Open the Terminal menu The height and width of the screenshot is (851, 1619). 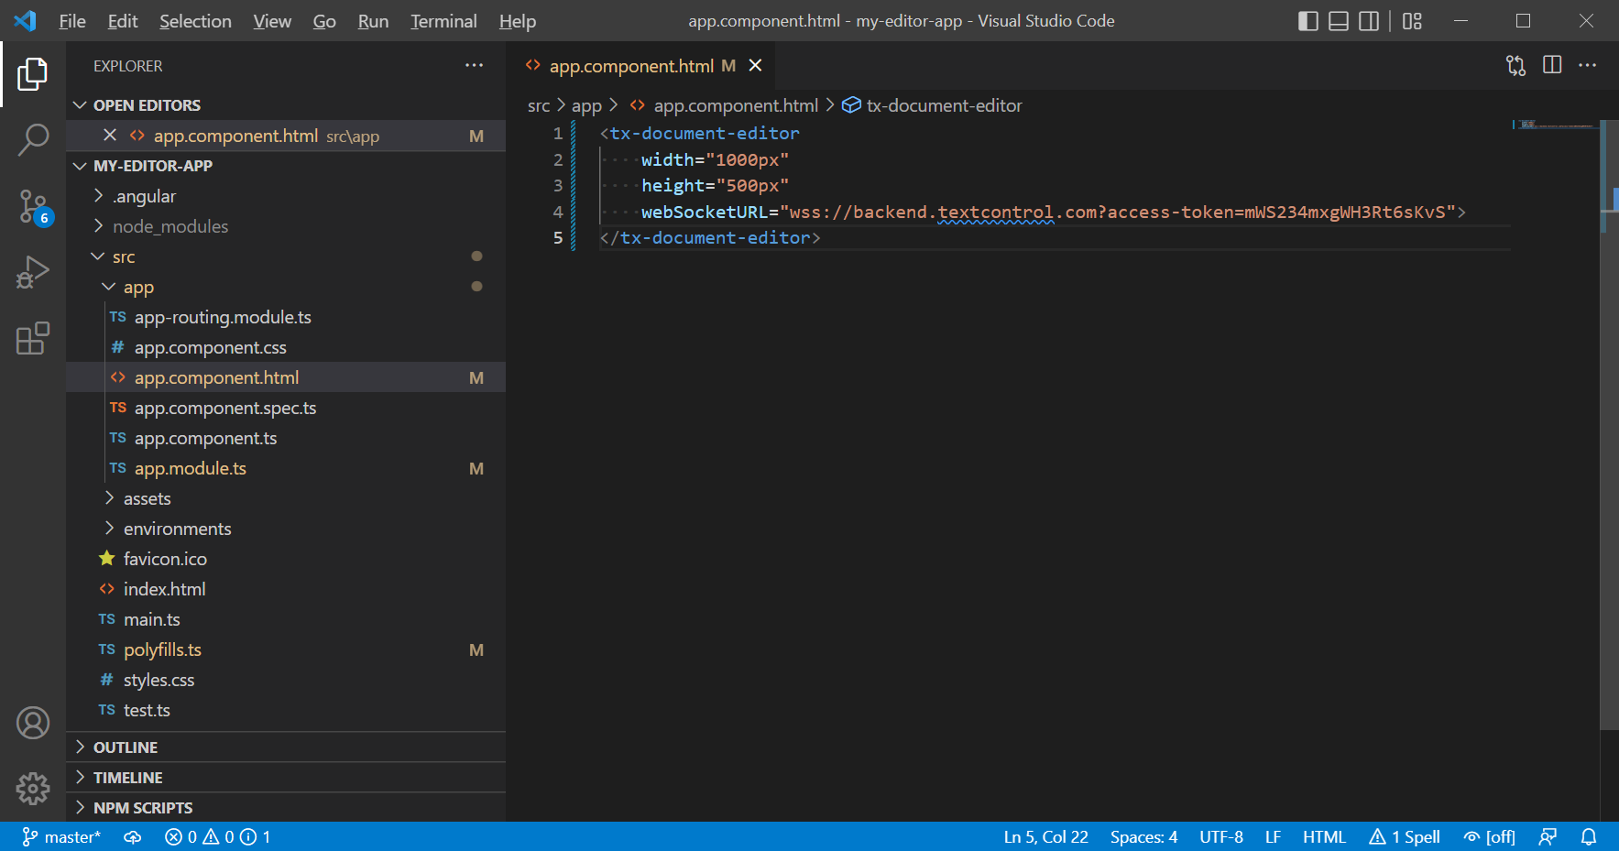click(443, 21)
